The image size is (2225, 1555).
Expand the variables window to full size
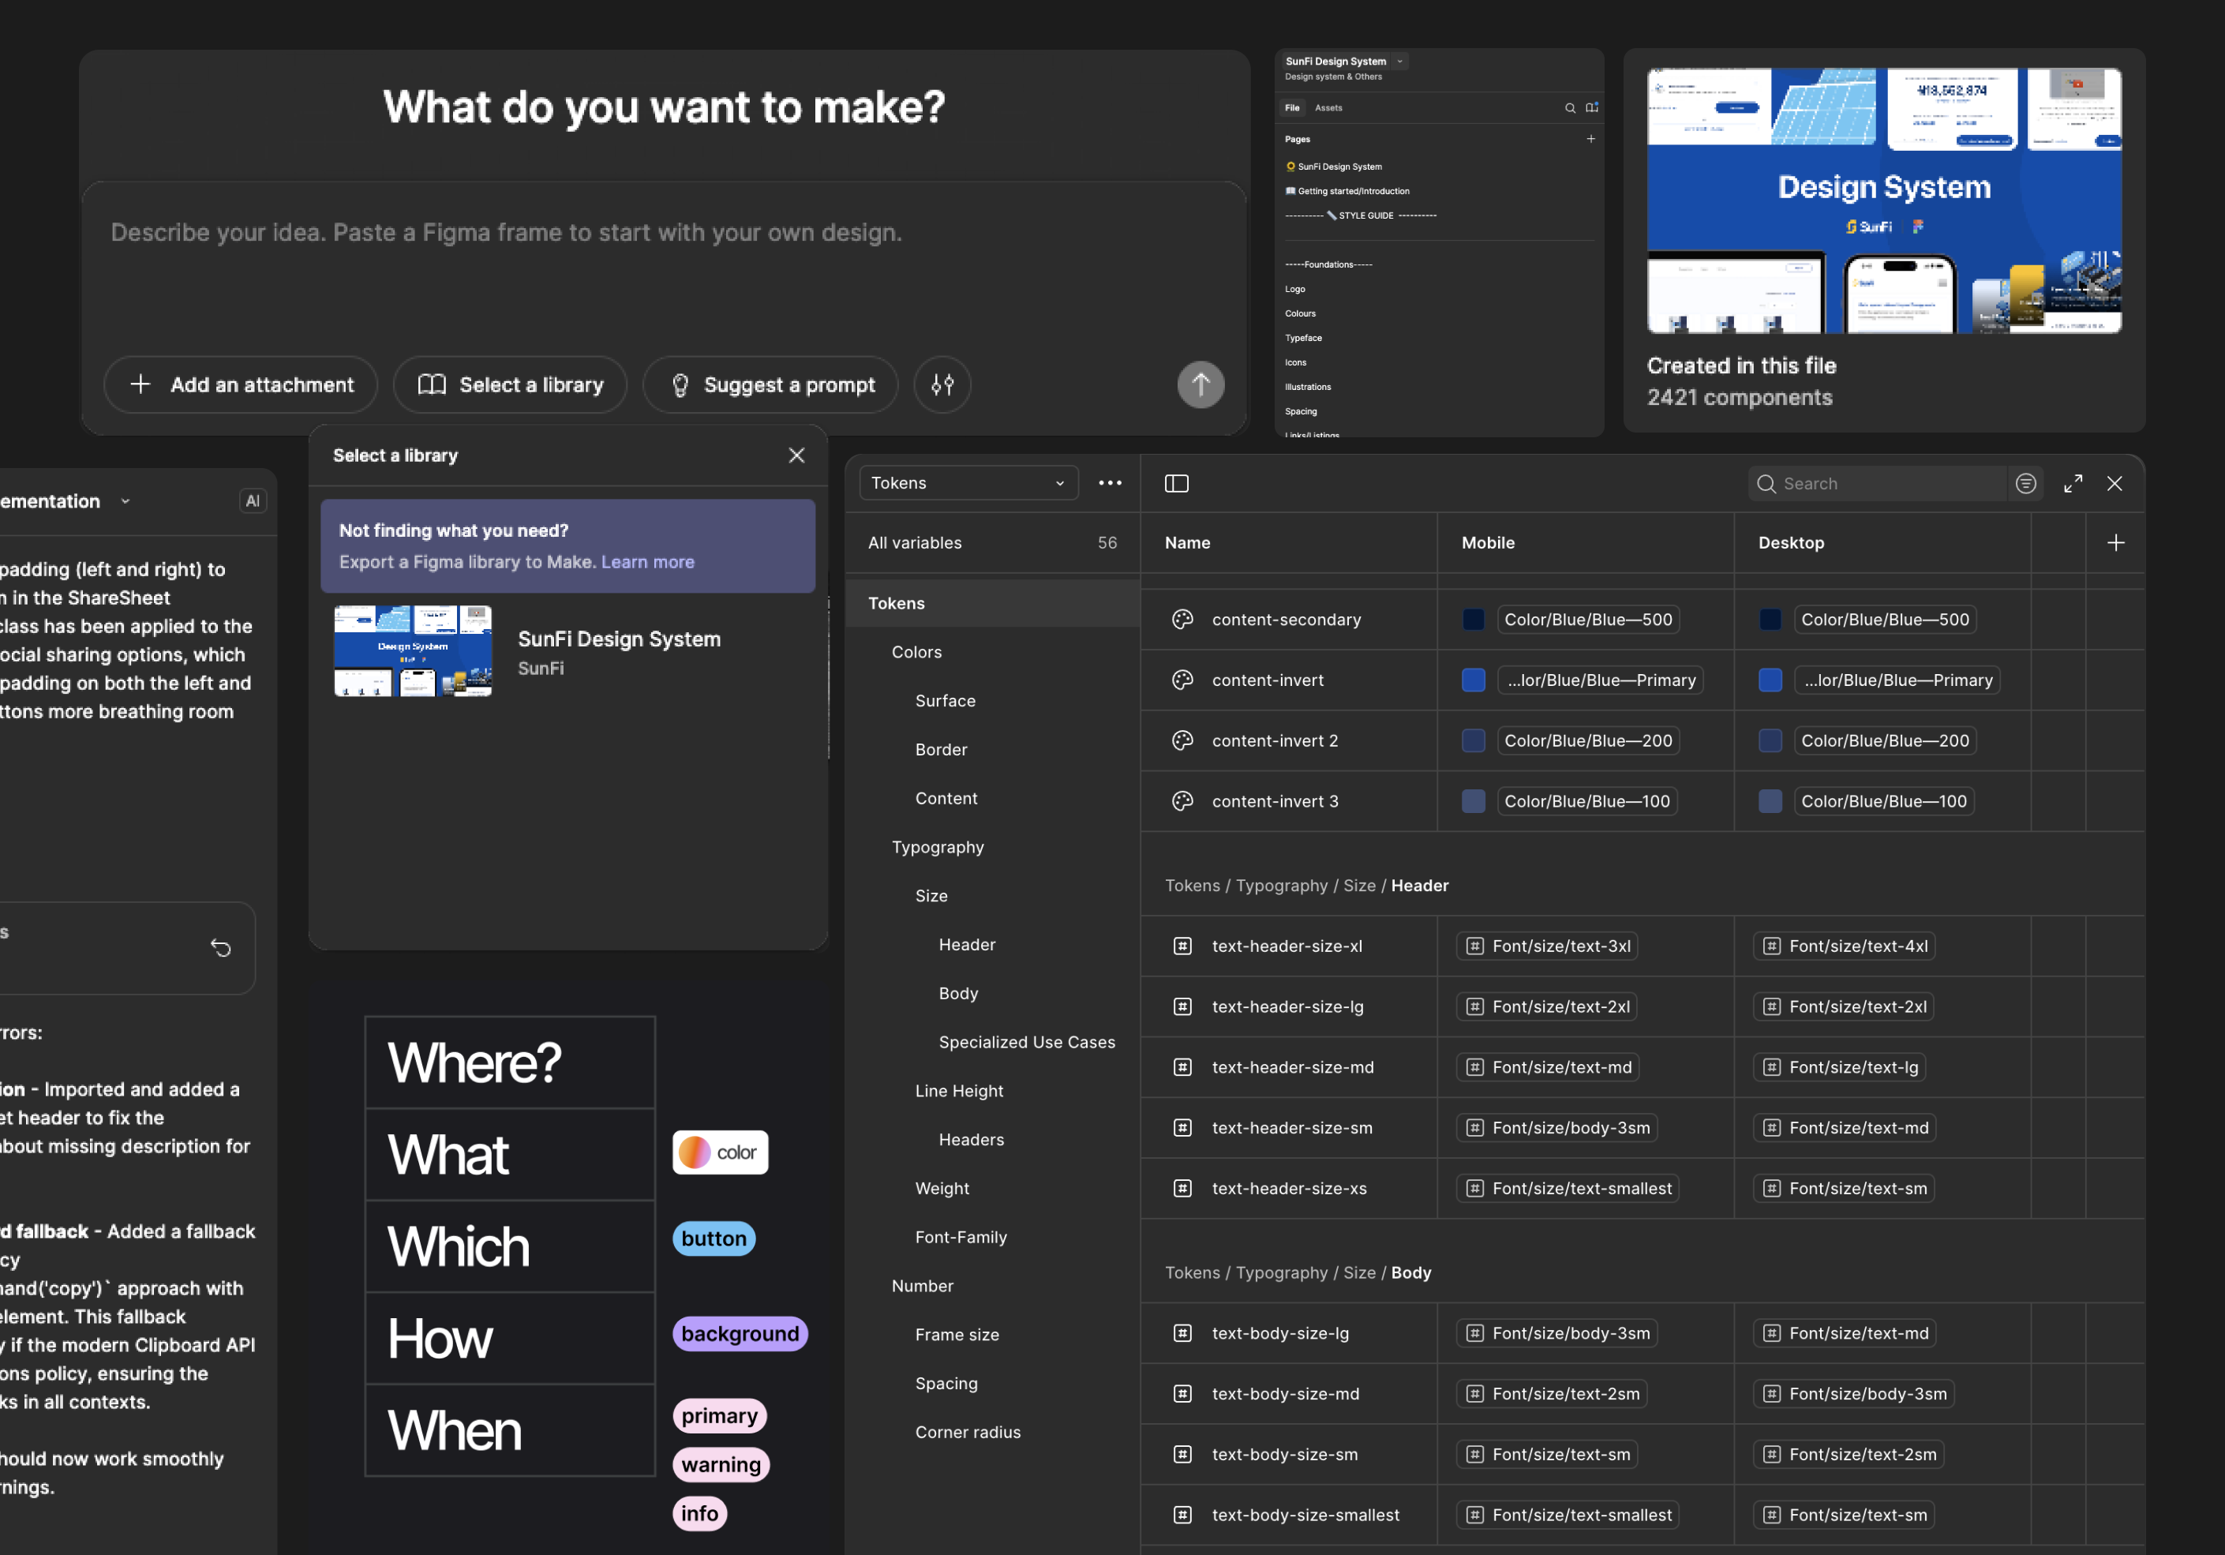pos(2072,483)
